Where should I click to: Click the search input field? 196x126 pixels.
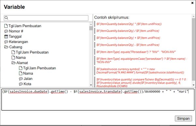[46, 18]
